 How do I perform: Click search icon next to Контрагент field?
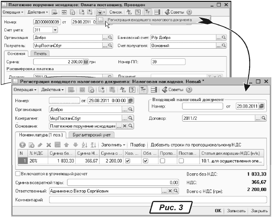pos(131,118)
